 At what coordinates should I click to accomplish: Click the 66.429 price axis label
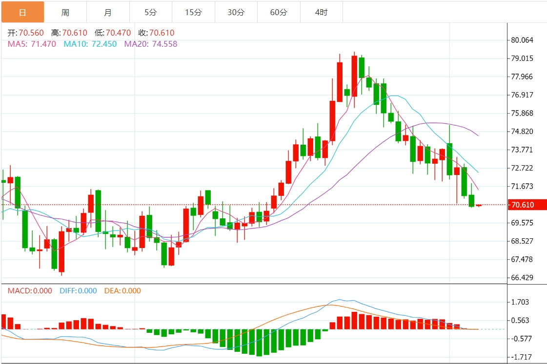522,278
